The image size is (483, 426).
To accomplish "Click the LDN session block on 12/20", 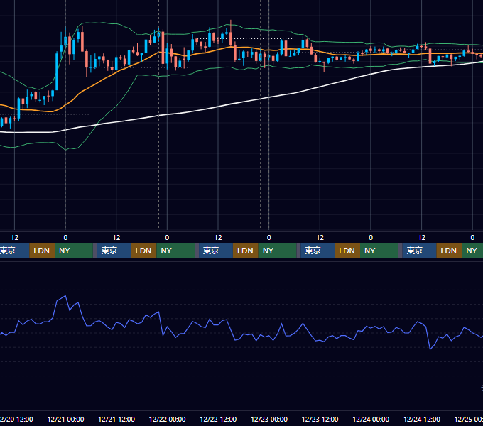I will pos(42,251).
